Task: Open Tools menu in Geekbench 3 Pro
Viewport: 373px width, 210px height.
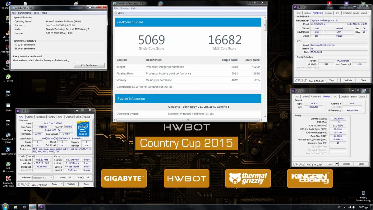Action: point(36,13)
